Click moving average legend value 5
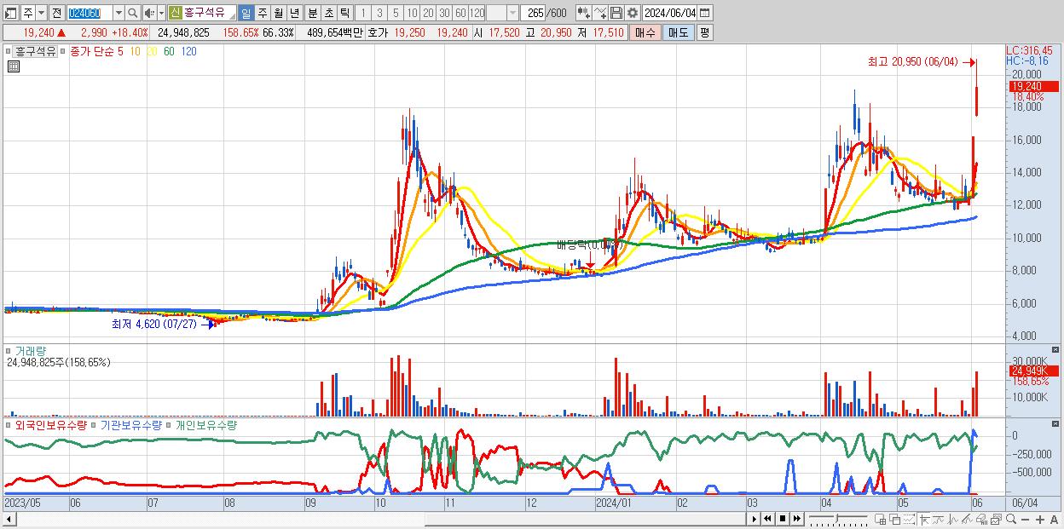 (119, 51)
